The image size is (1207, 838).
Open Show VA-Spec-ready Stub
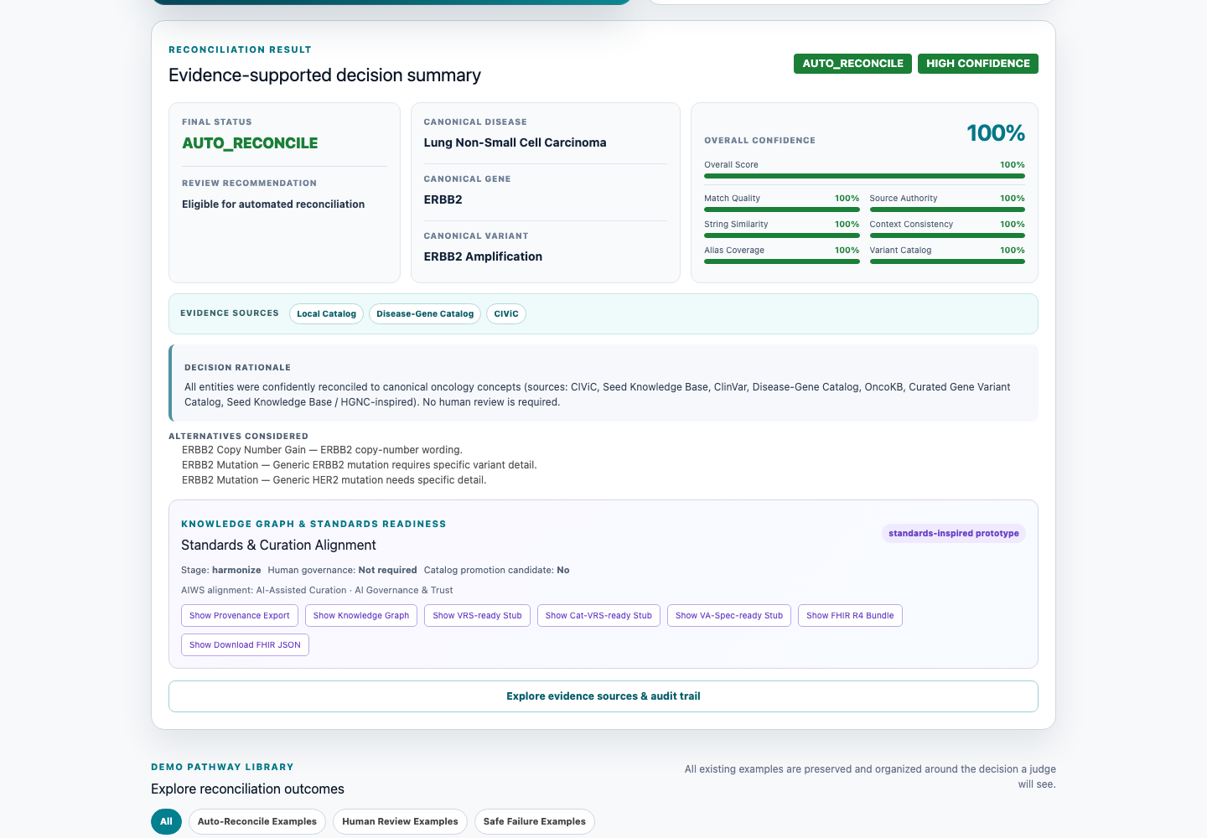pos(729,615)
